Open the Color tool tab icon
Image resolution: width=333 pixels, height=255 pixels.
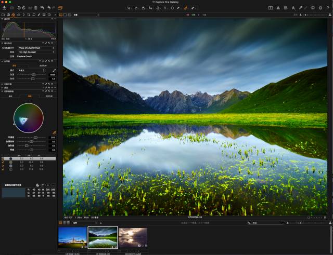14,15
